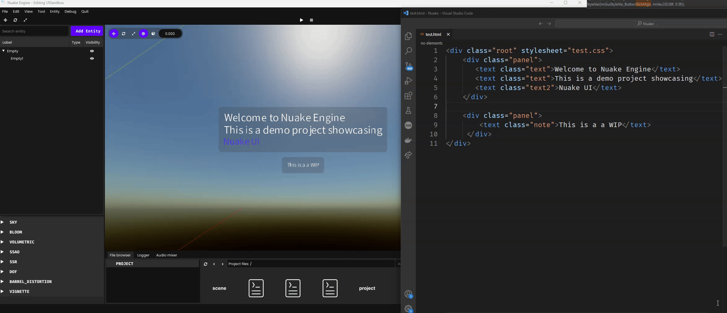Open VS Code Run and Debug view

pyautogui.click(x=408, y=81)
